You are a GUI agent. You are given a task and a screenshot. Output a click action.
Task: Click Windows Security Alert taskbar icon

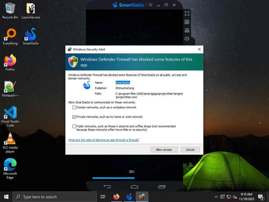(x=142, y=197)
